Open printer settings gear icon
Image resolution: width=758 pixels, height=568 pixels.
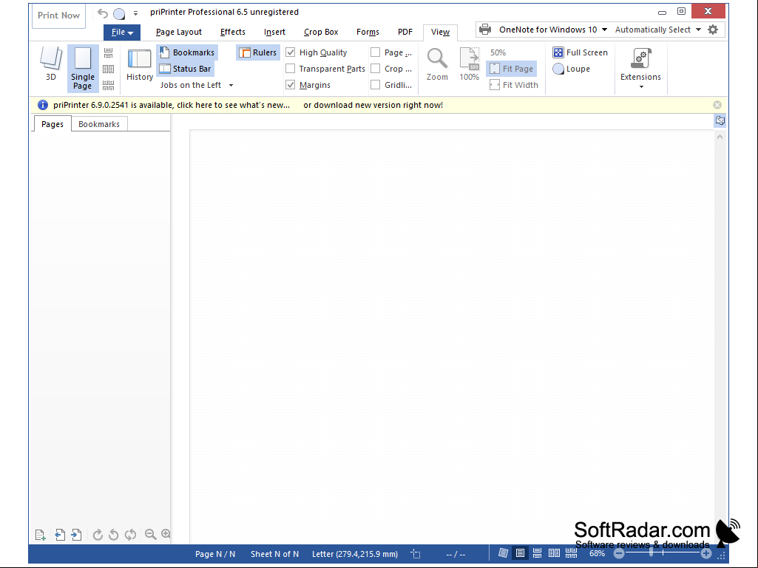coord(713,30)
